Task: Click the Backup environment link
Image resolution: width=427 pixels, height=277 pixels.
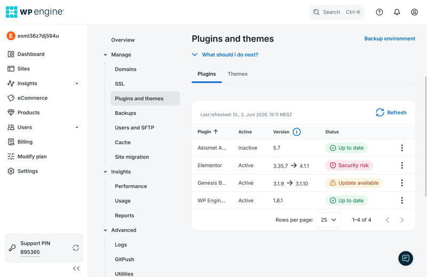Action: coord(390,38)
